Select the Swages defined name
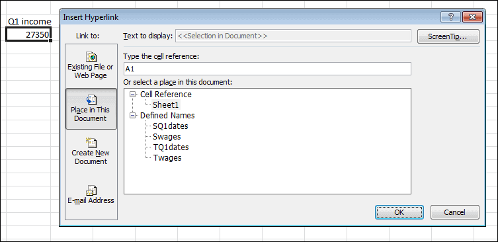 pos(167,137)
